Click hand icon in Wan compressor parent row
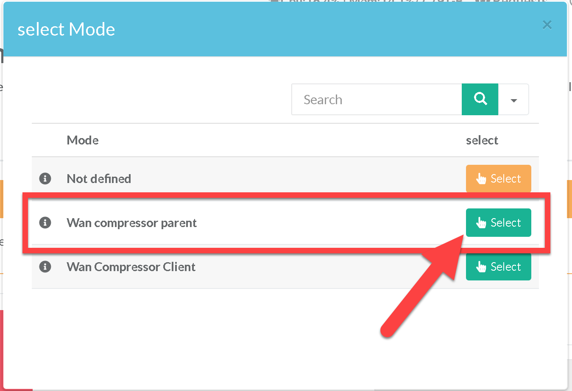The height and width of the screenshot is (391, 572). point(481,223)
